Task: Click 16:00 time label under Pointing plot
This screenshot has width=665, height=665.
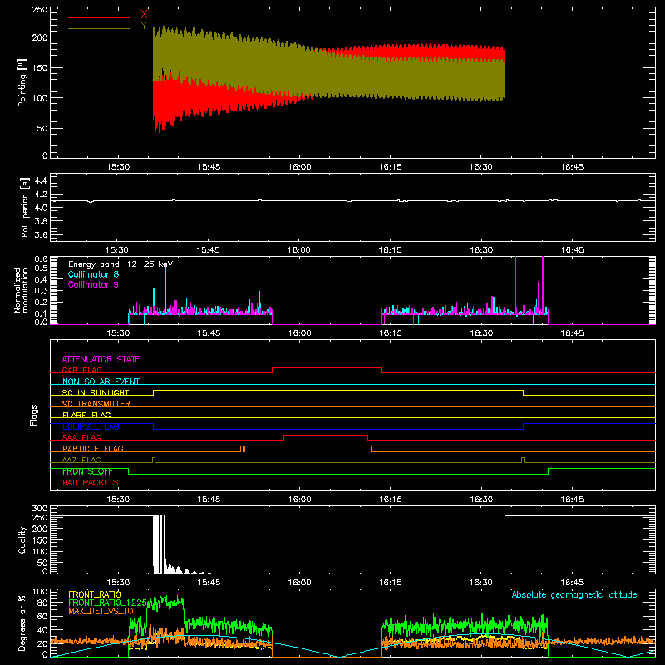Action: tap(299, 167)
